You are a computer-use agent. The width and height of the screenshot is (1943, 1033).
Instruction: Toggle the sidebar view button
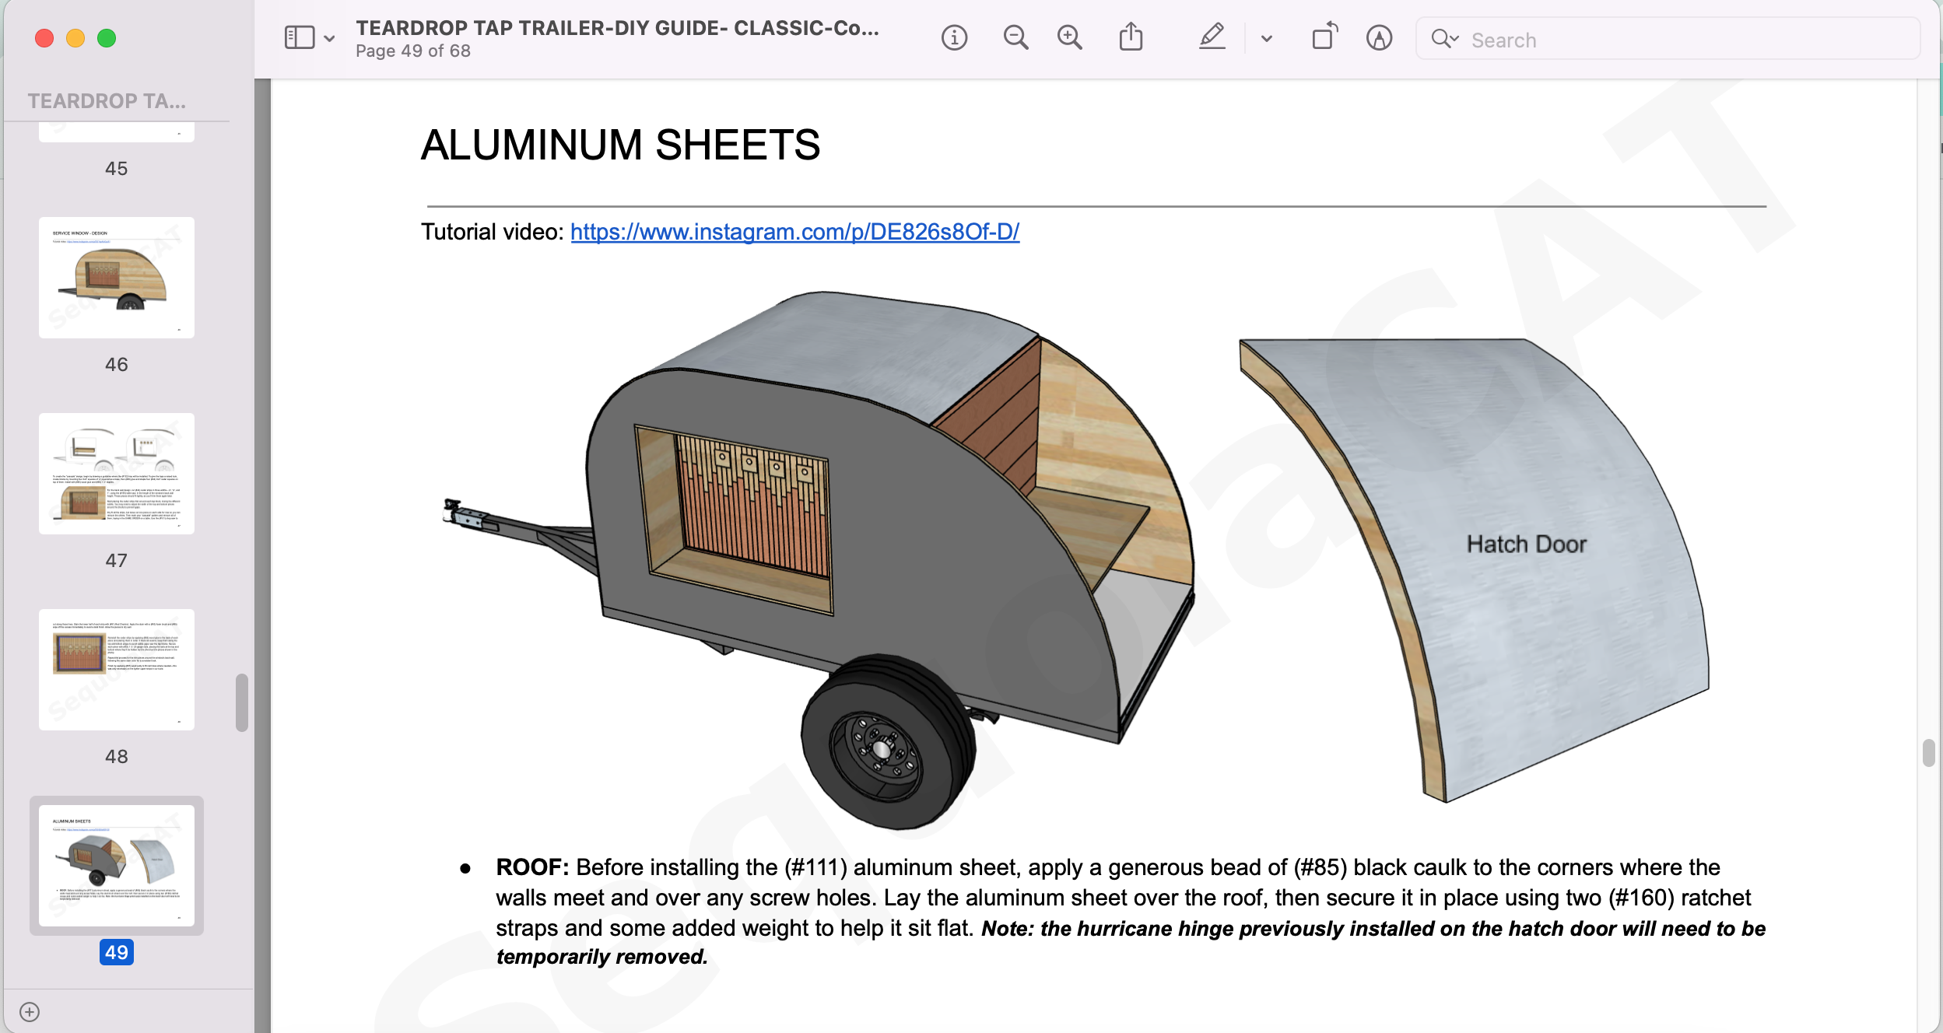click(x=300, y=38)
